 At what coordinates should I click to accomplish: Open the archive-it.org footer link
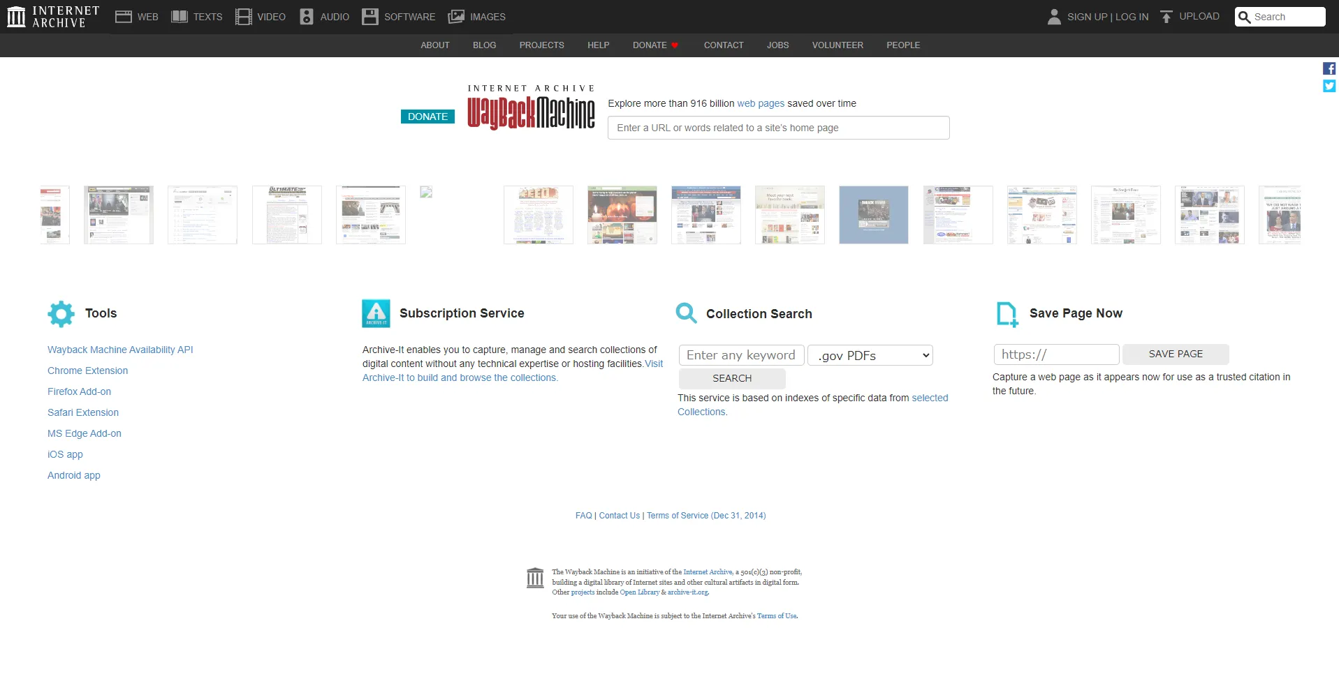(688, 592)
